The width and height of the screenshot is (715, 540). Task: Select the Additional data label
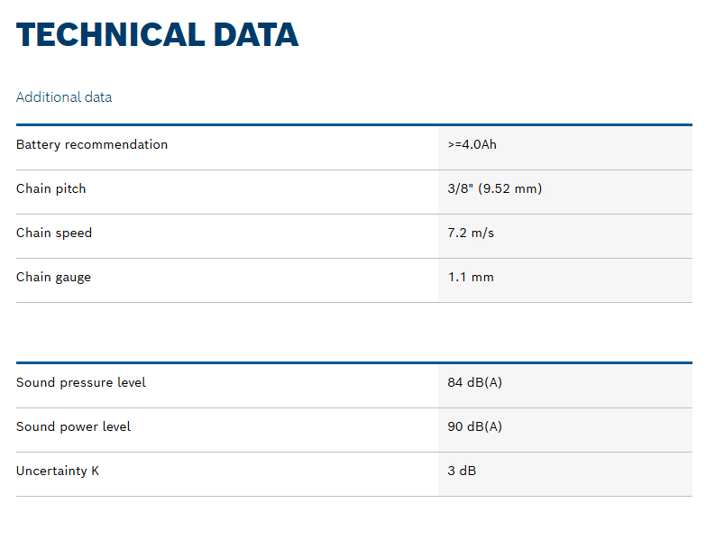point(64,97)
